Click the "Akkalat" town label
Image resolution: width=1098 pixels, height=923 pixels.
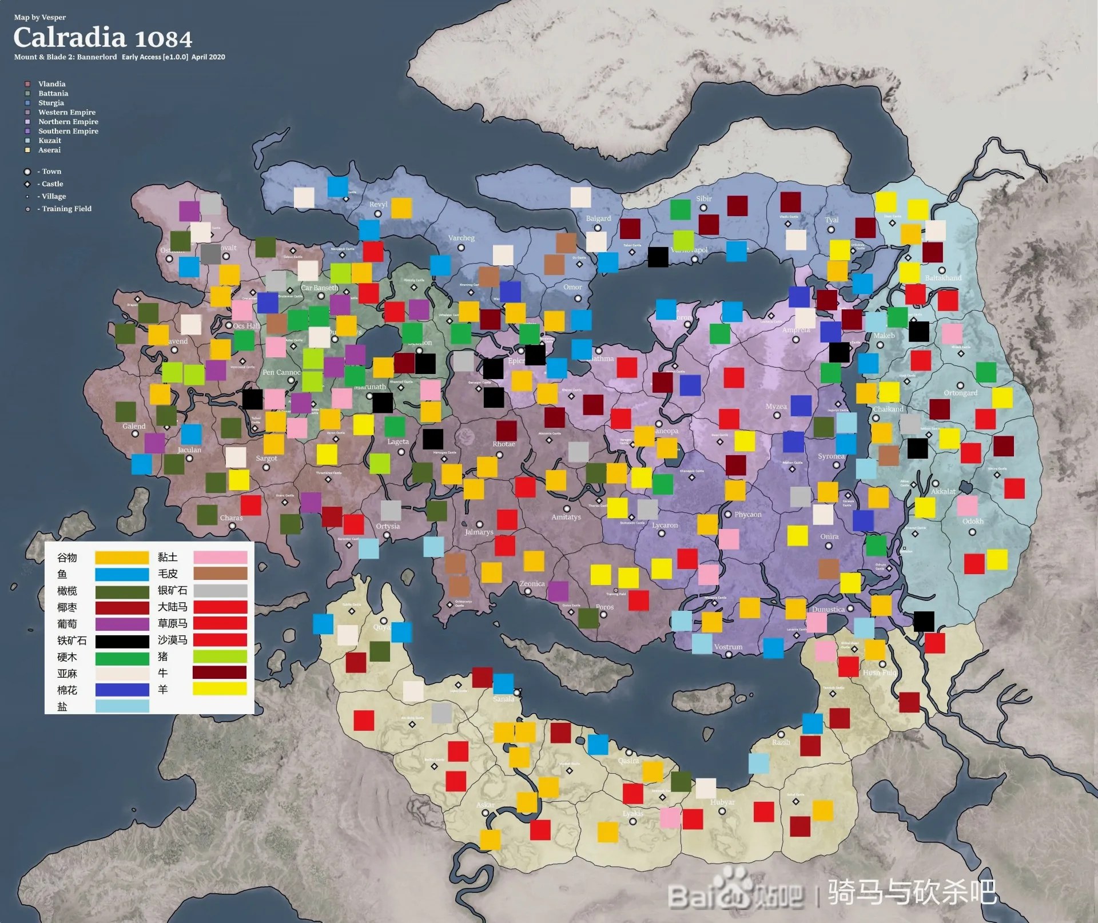pyautogui.click(x=943, y=491)
